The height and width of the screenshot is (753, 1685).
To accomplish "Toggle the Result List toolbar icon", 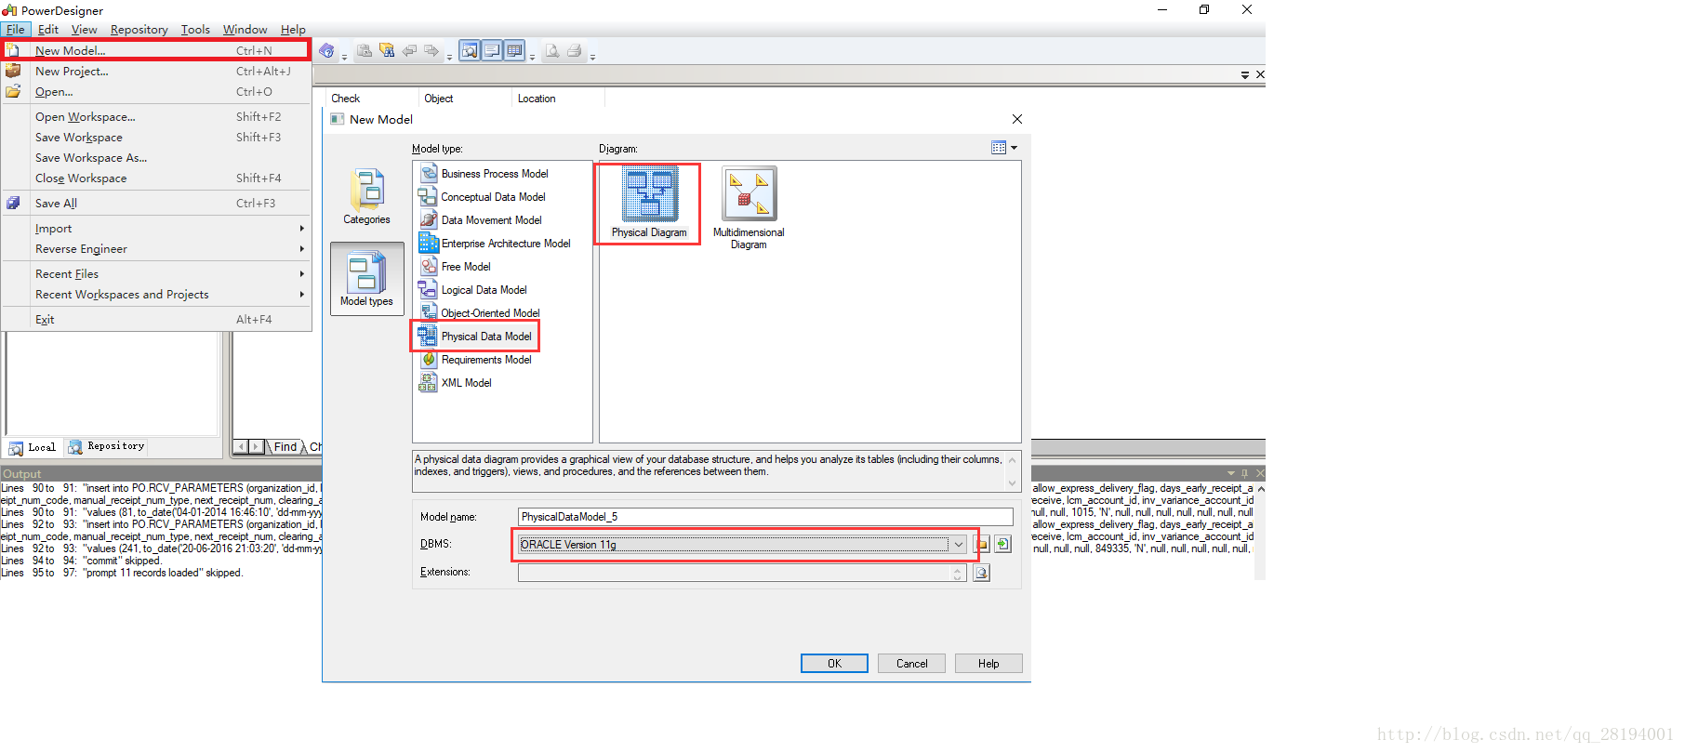I will [514, 50].
